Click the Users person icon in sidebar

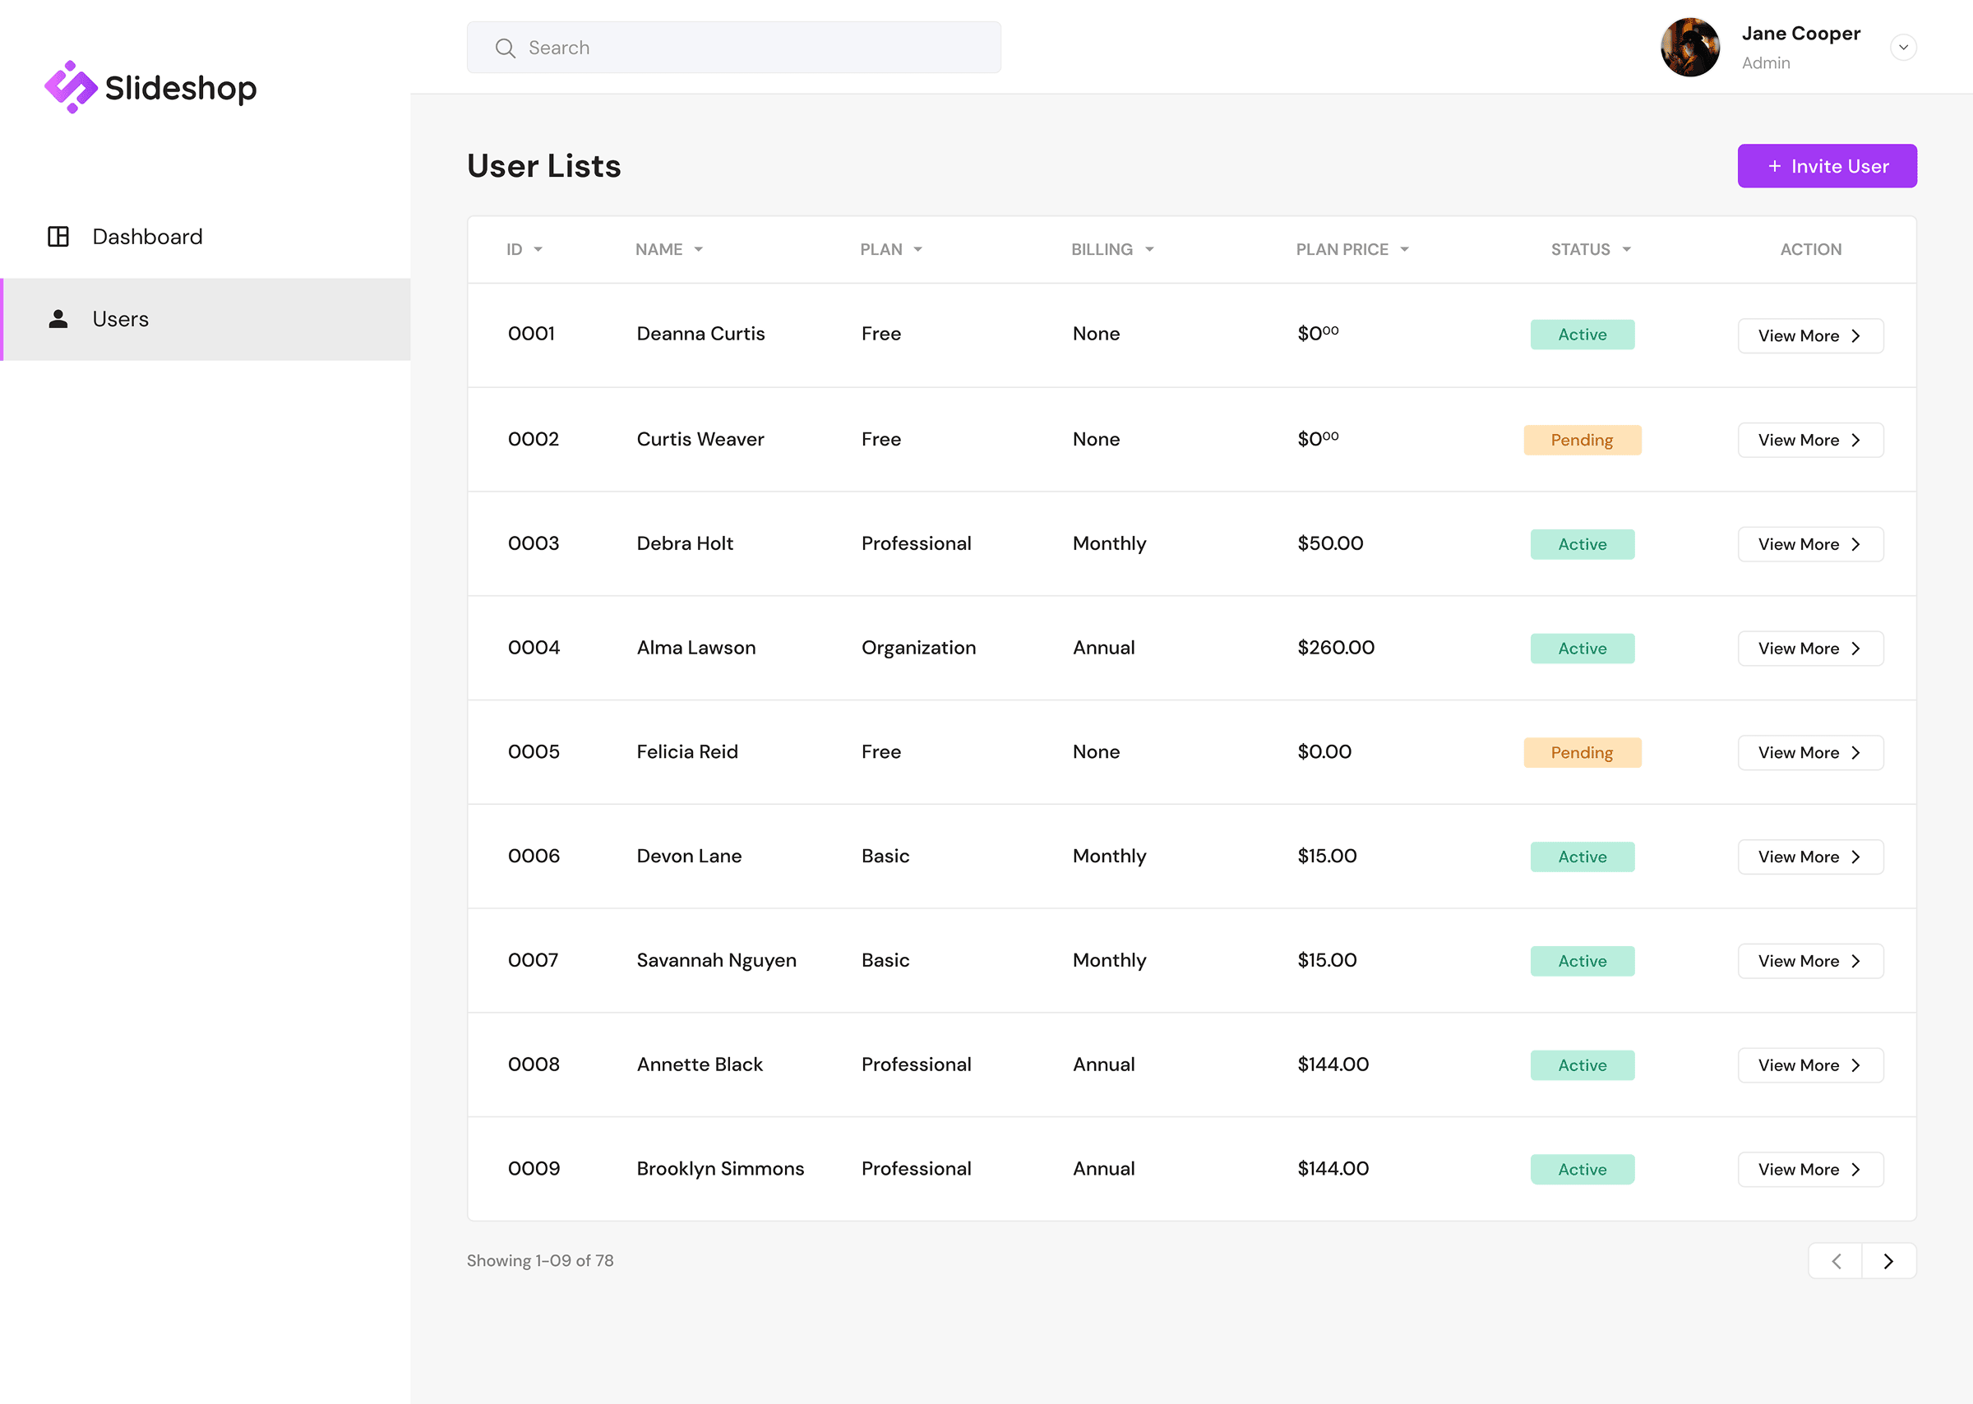click(58, 319)
